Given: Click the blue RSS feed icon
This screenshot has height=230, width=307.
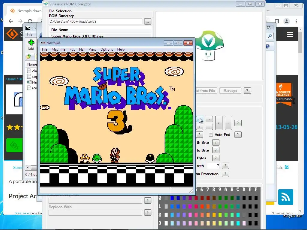Looking at the screenshot, I should coord(286,197).
